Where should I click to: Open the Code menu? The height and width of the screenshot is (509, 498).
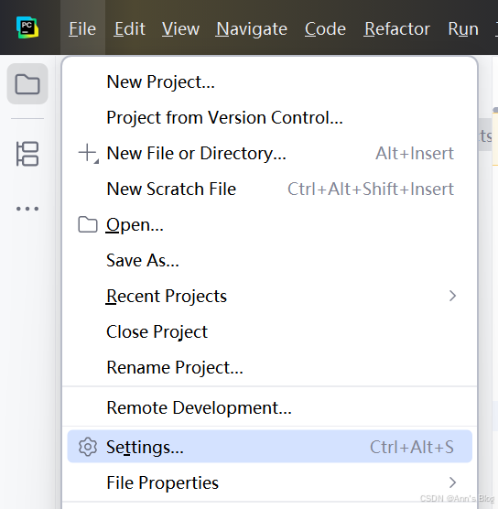tap(325, 29)
